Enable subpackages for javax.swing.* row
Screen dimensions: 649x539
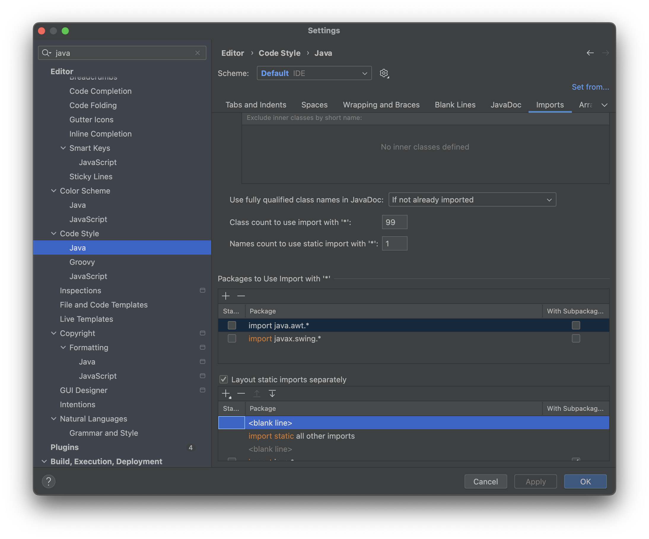point(575,339)
